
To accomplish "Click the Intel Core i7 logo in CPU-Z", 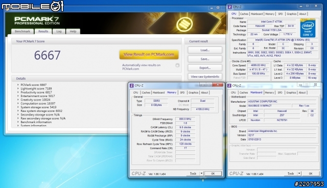I will (308, 28).
